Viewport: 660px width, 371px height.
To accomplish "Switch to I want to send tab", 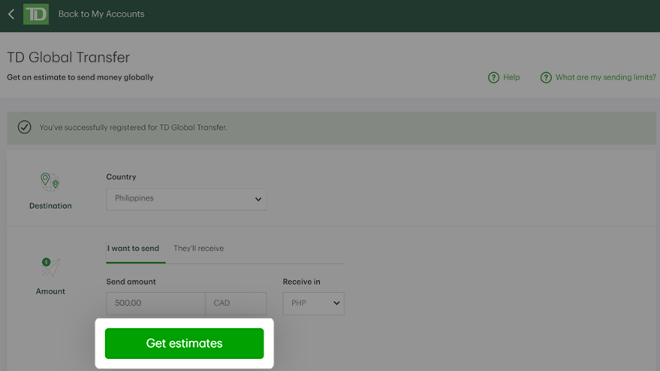I will point(133,249).
